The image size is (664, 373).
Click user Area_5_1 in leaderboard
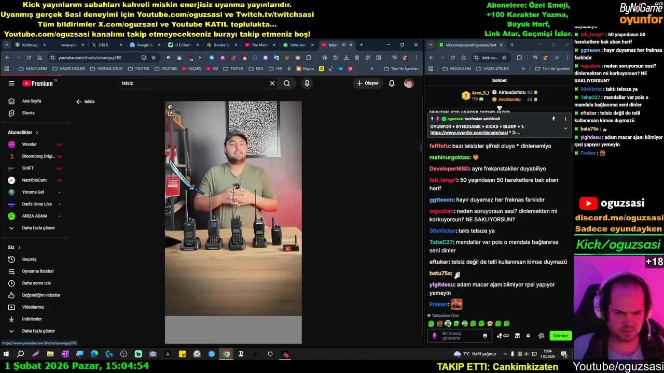pos(480,93)
